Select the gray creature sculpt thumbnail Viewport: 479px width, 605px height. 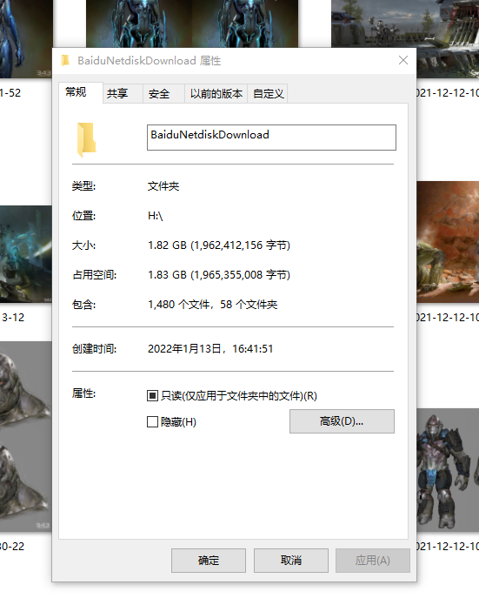tap(26, 436)
